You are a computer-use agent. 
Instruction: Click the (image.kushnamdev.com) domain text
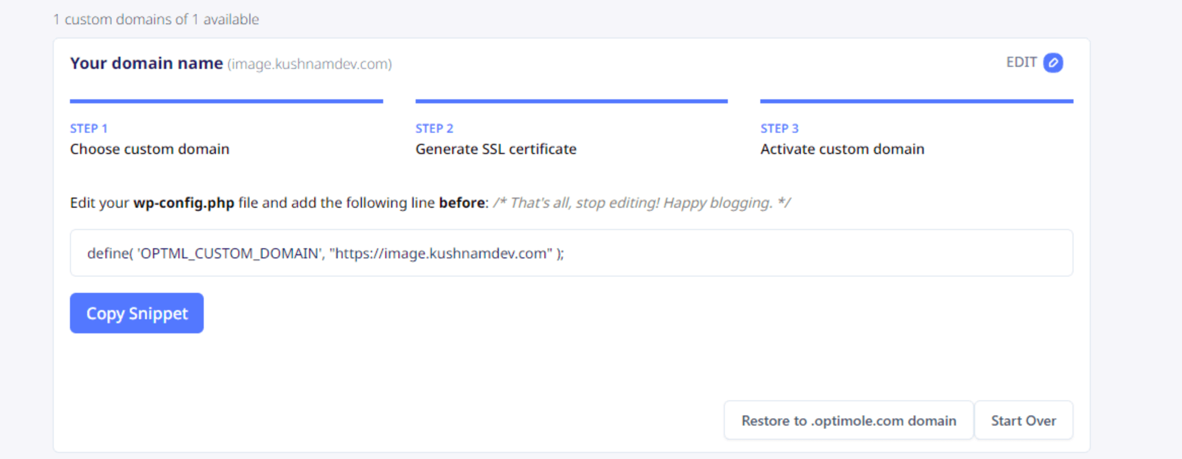(309, 64)
